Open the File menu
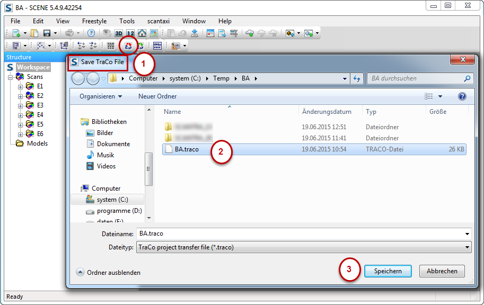Screen dimensions: 484x305 pos(15,21)
